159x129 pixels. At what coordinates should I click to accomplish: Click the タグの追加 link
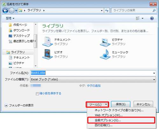pos(94,86)
